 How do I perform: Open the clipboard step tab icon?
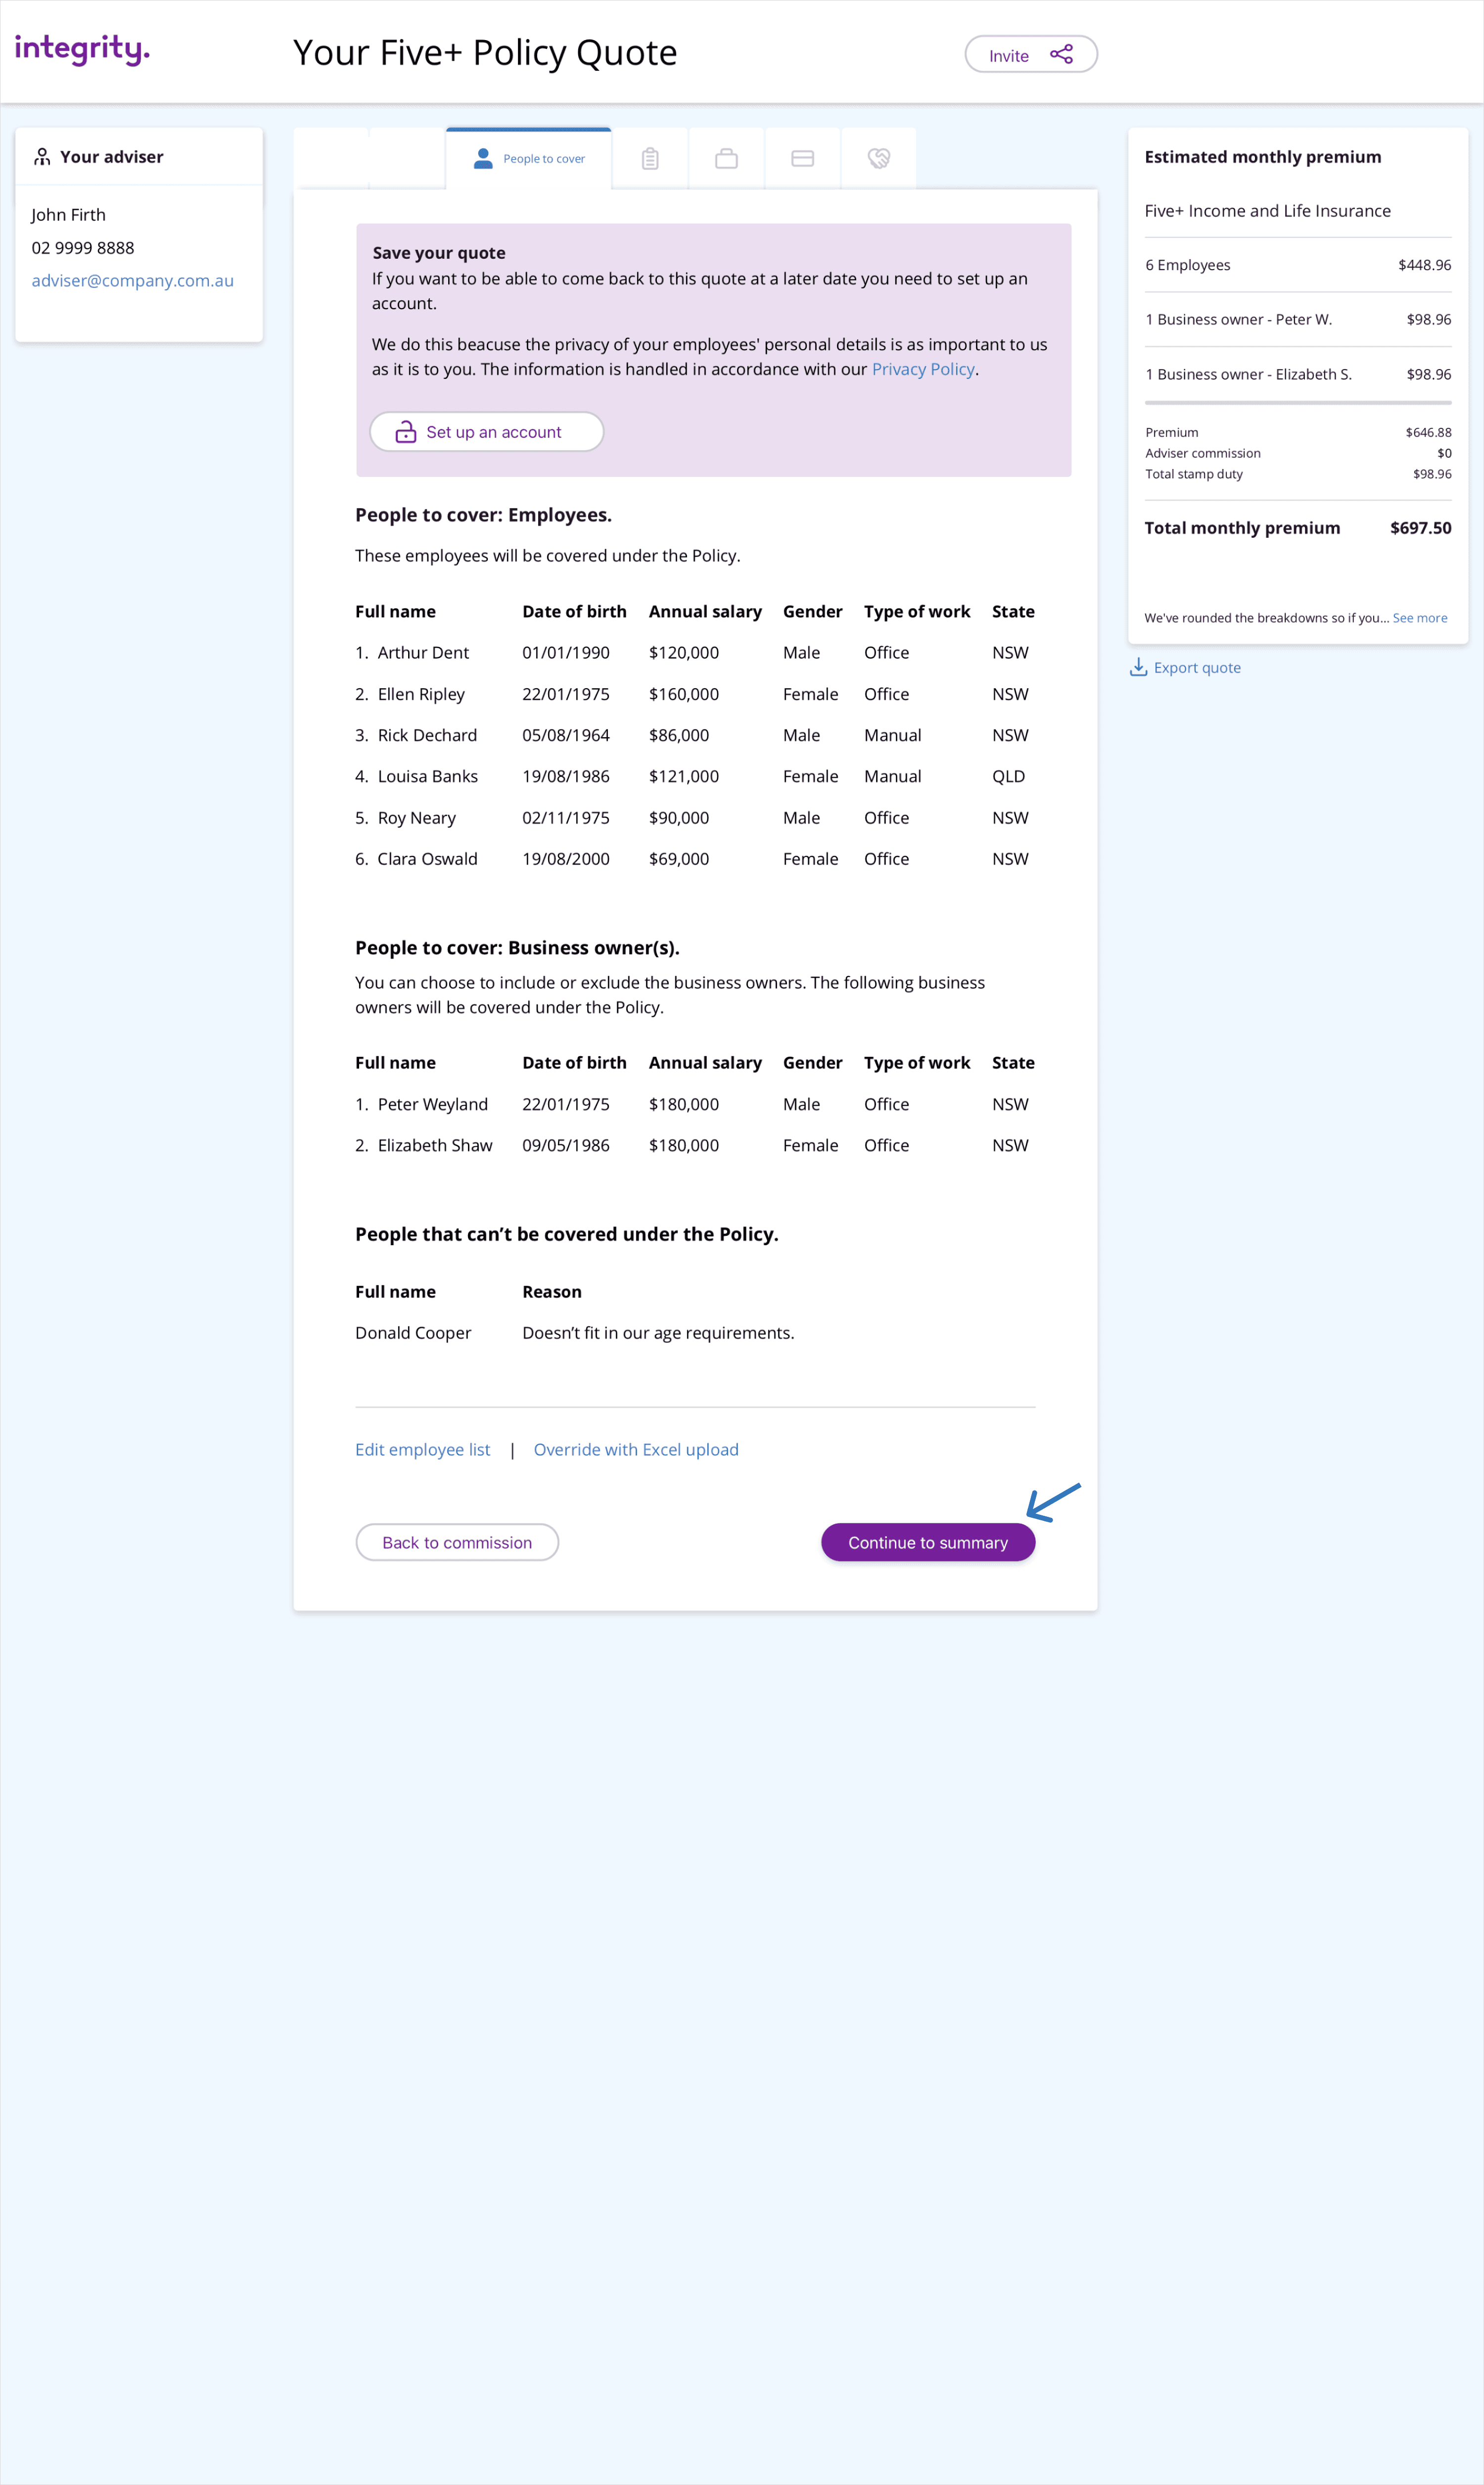(x=650, y=158)
